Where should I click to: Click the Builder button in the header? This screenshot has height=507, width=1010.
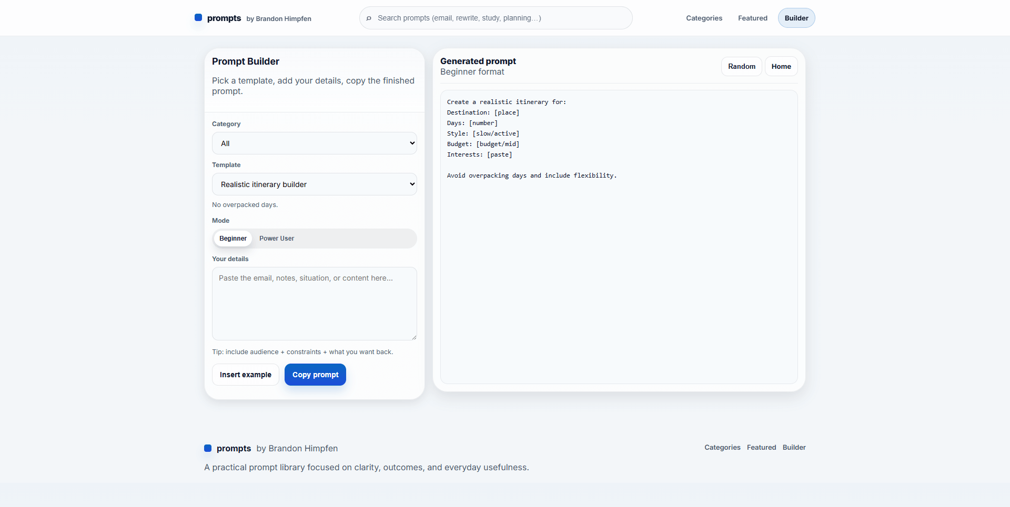(x=796, y=18)
